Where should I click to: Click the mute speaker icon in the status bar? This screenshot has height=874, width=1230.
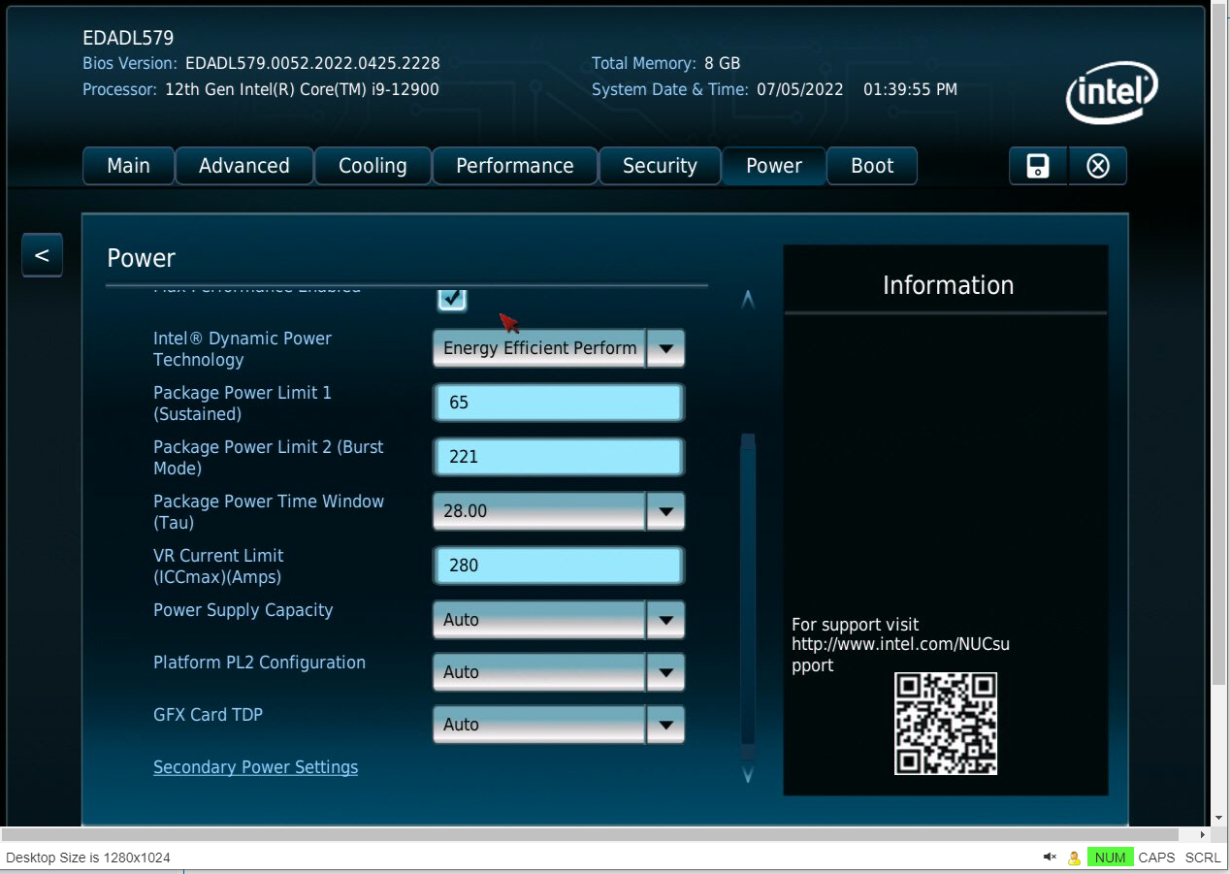click(x=1049, y=857)
